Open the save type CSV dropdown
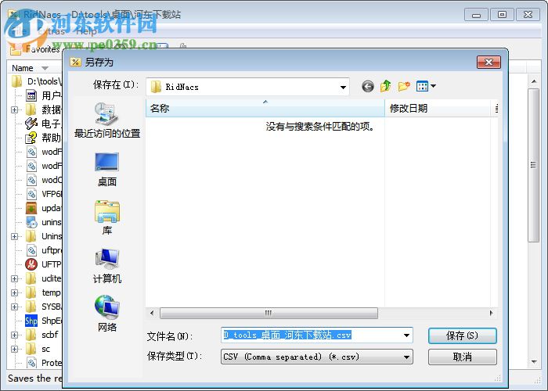548x391 pixels. click(x=316, y=357)
